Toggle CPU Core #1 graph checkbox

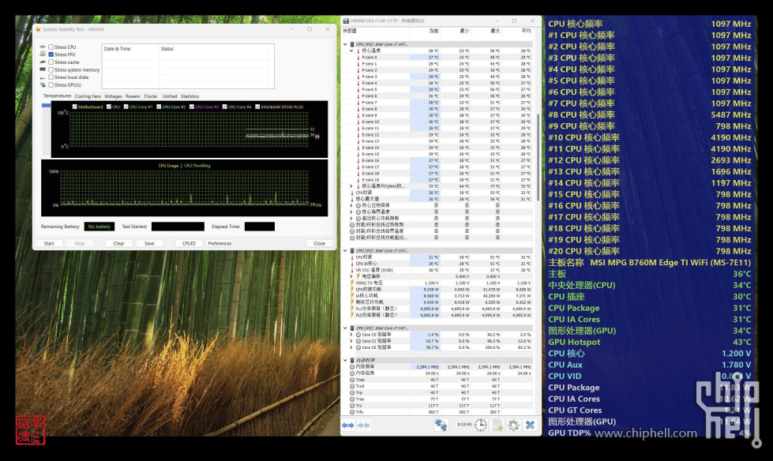(126, 107)
